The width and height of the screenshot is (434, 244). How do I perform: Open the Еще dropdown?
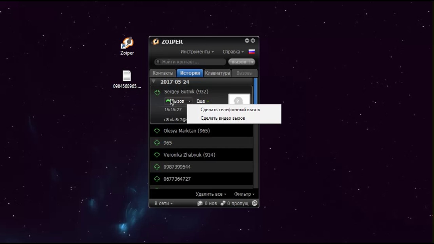point(203,101)
